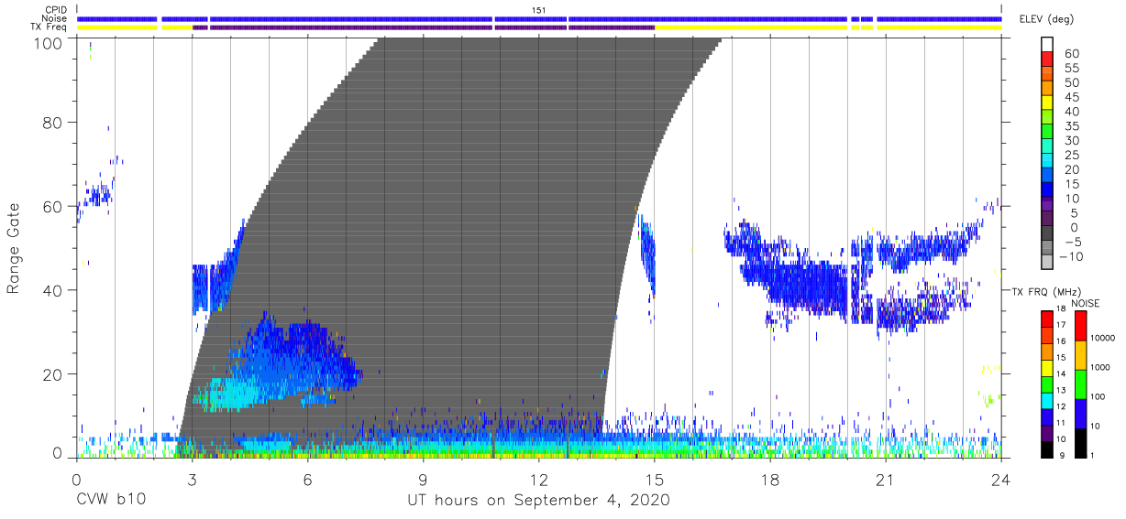Click the 1000 label on NOISE colorbar
This screenshot has height=519, width=1126.
click(x=1100, y=367)
